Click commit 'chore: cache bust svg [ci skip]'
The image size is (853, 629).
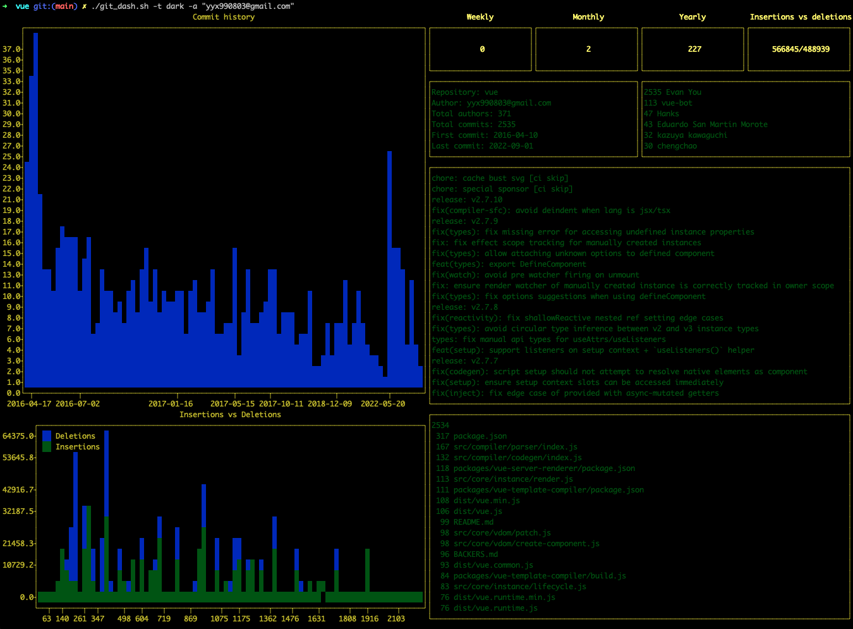coord(500,178)
